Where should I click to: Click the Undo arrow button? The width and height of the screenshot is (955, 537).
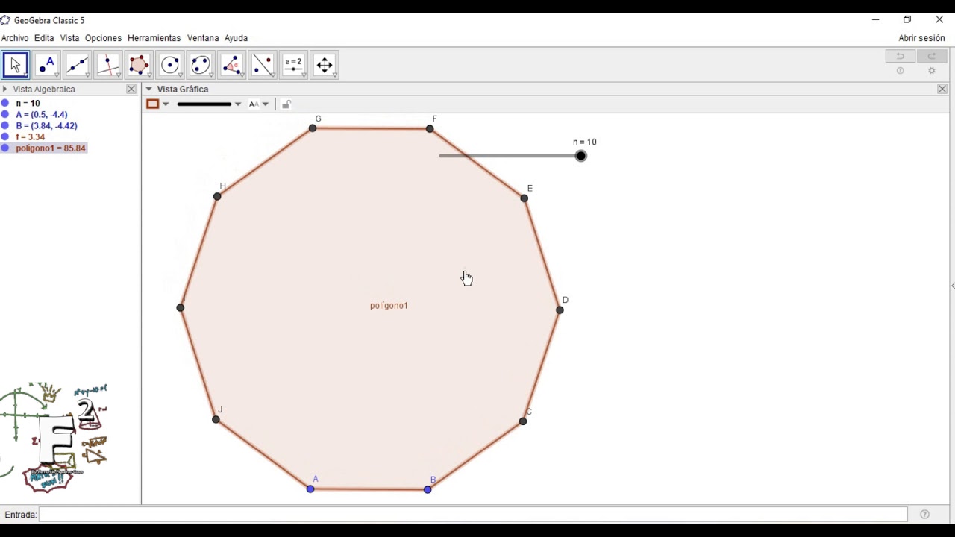pyautogui.click(x=901, y=56)
